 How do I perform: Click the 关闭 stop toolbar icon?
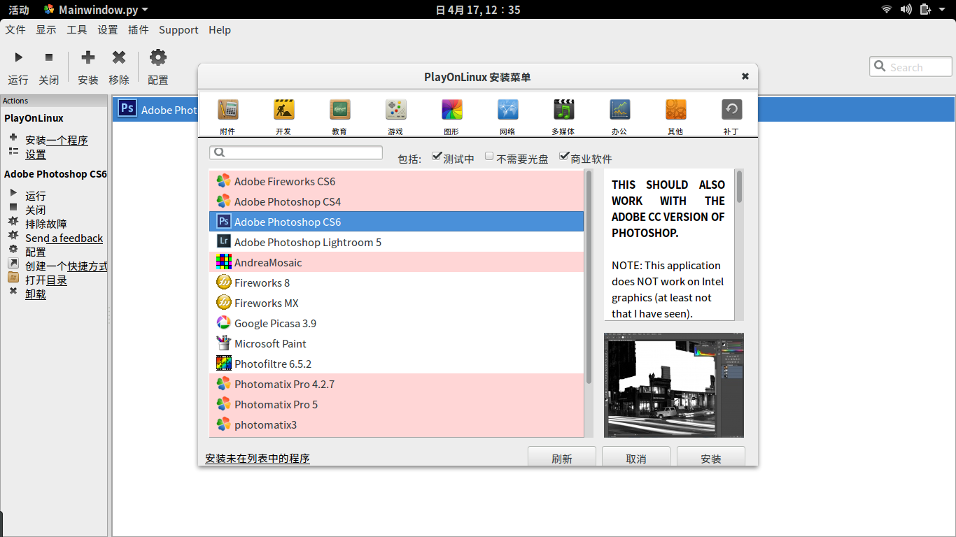click(x=49, y=57)
